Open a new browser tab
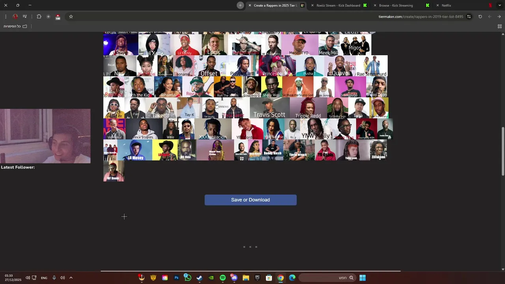The width and height of the screenshot is (505, 284). [240, 6]
